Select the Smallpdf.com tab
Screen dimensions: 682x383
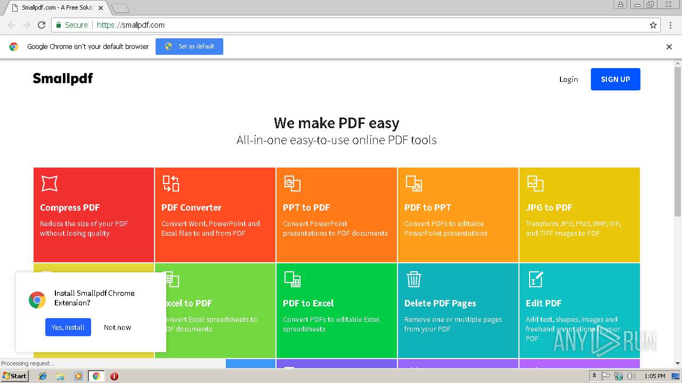pos(57,8)
